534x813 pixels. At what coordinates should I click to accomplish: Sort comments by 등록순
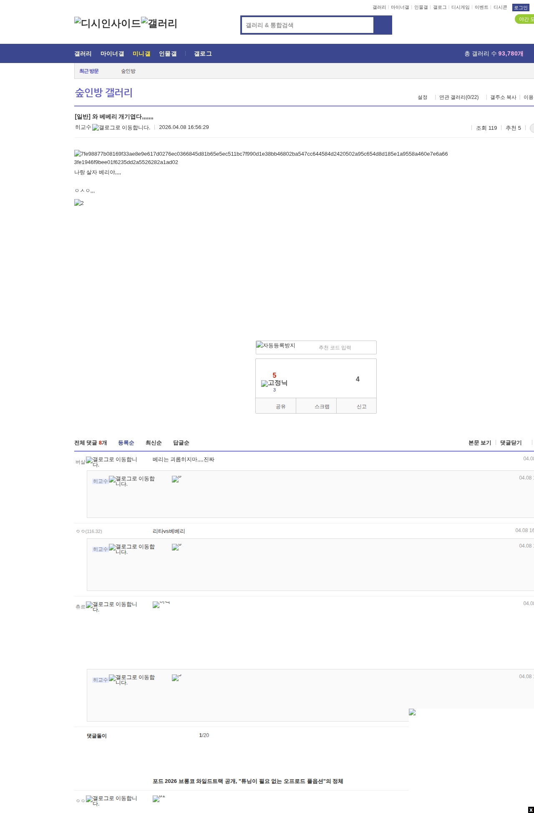(x=126, y=443)
